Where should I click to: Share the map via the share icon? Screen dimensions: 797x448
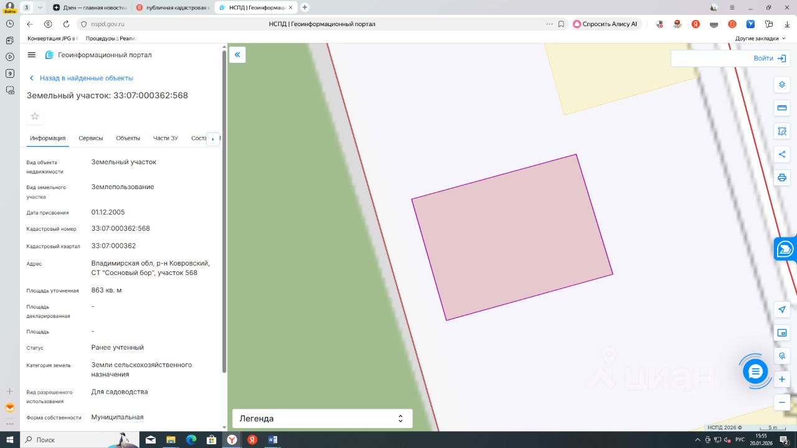pos(782,154)
